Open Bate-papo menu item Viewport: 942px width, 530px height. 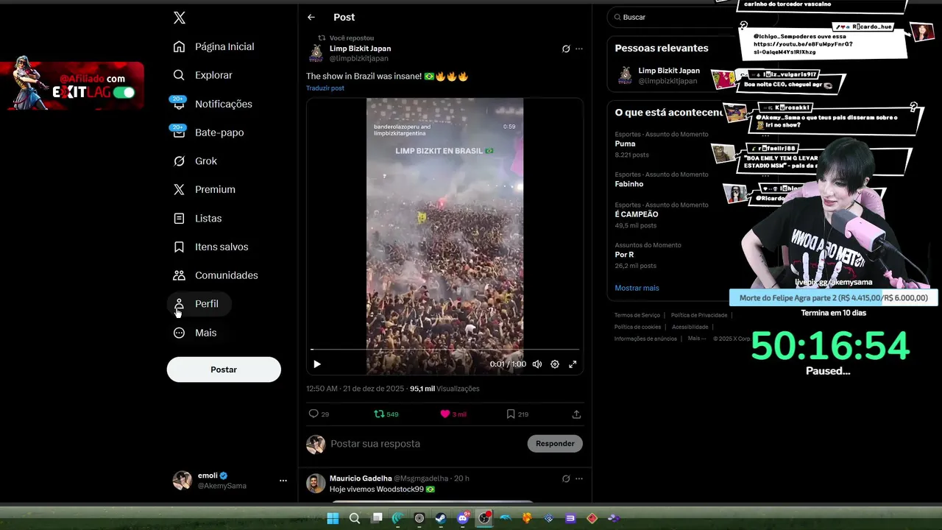pyautogui.click(x=208, y=132)
